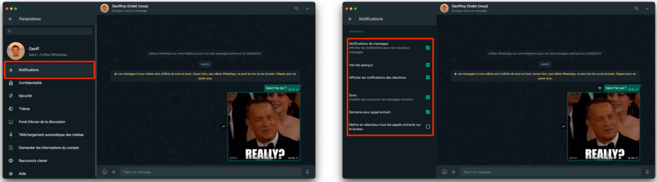
Task: Click the plus attach icon in Paramètres window
Action: coord(114,171)
